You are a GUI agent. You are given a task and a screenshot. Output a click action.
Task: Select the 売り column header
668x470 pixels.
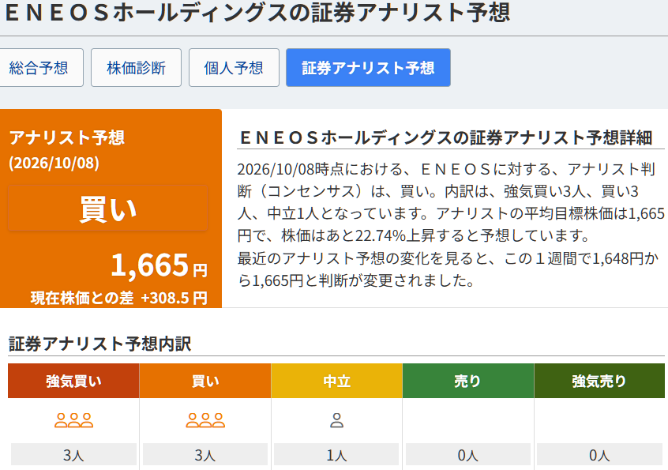pos(468,381)
